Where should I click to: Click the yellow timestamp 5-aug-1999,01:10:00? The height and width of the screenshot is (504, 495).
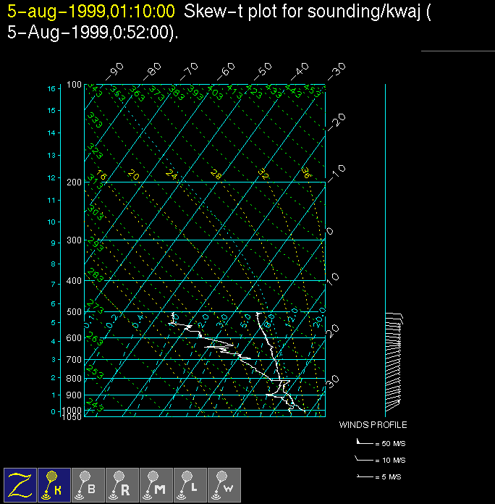(x=90, y=12)
